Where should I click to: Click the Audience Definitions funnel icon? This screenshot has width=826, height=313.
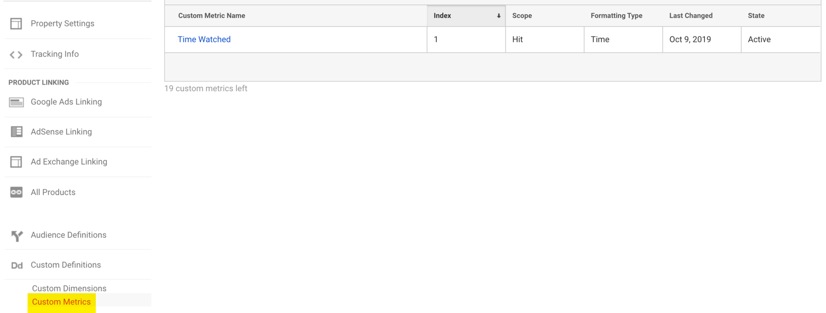pyautogui.click(x=17, y=236)
